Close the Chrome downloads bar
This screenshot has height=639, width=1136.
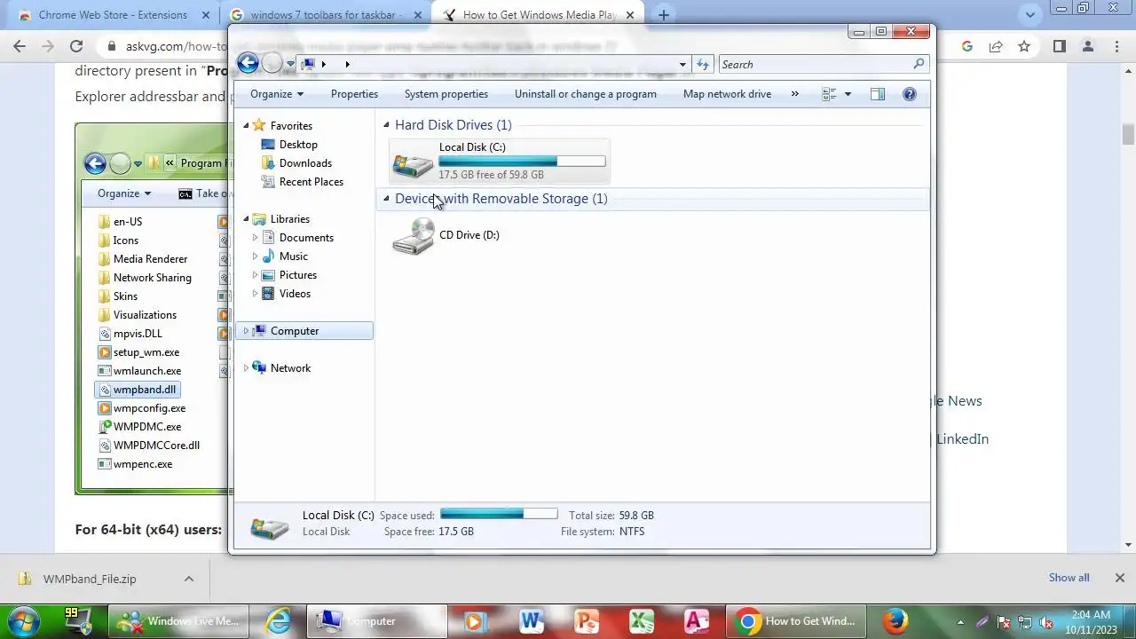[1119, 578]
